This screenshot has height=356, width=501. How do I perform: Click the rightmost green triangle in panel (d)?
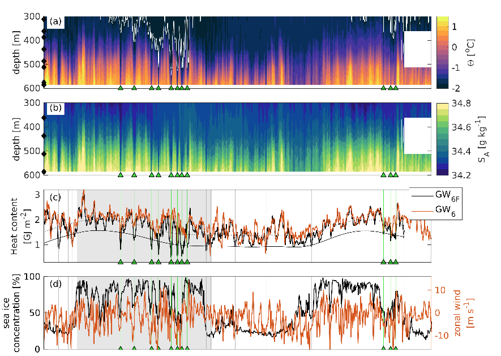[396, 349]
